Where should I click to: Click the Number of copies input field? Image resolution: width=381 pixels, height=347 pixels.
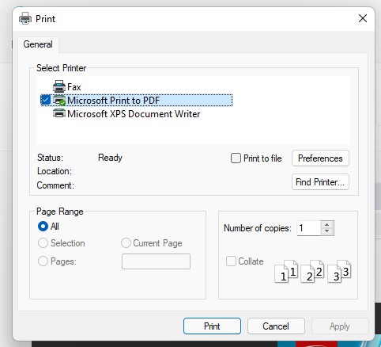[x=309, y=228]
